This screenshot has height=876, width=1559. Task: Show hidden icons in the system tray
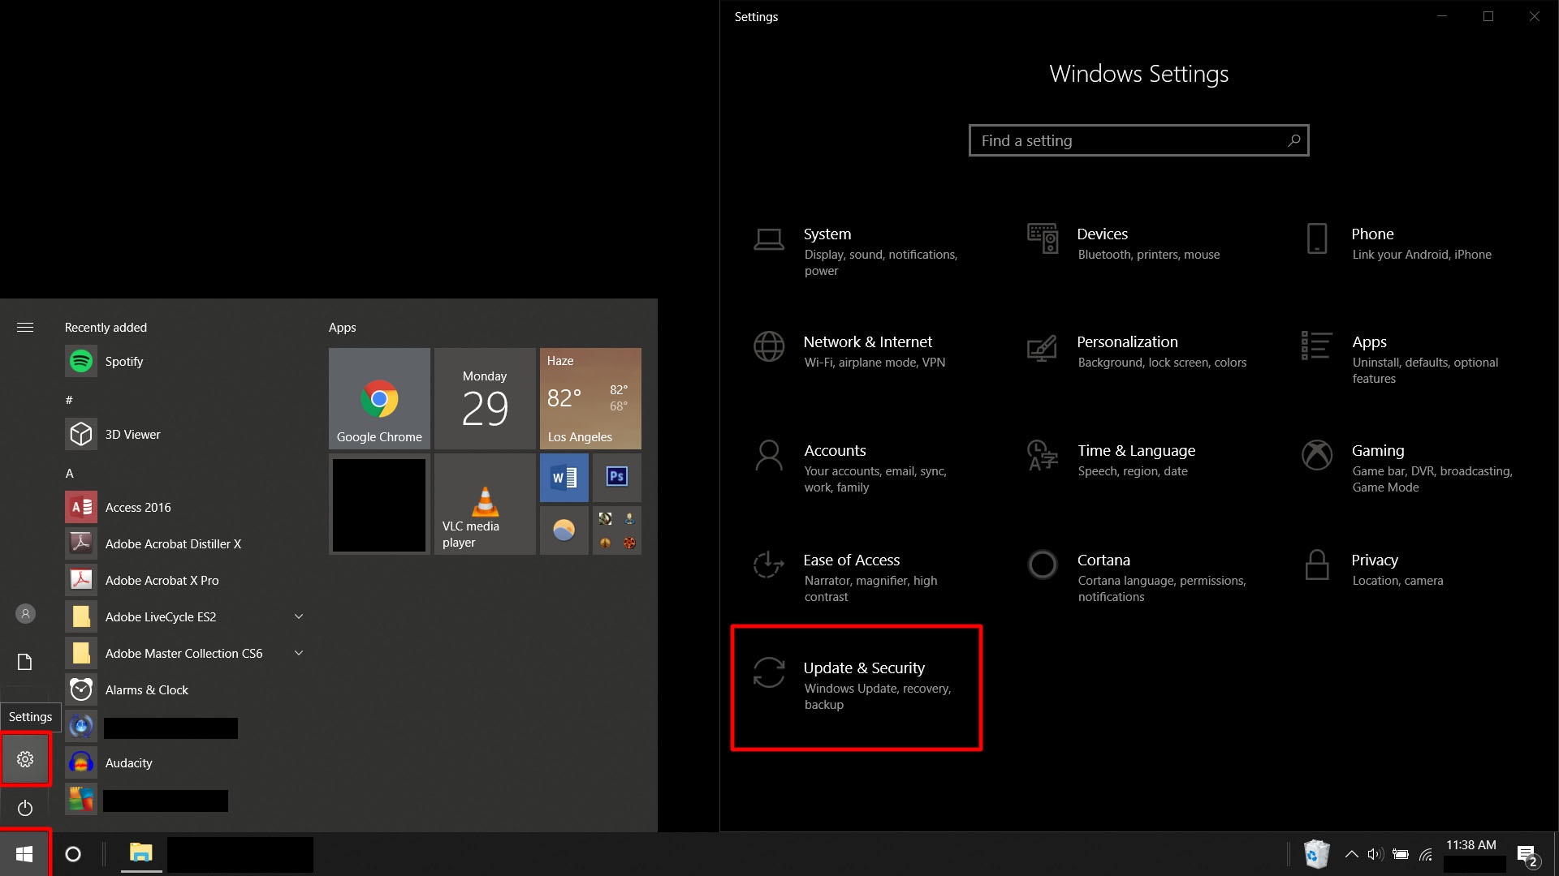point(1352,853)
